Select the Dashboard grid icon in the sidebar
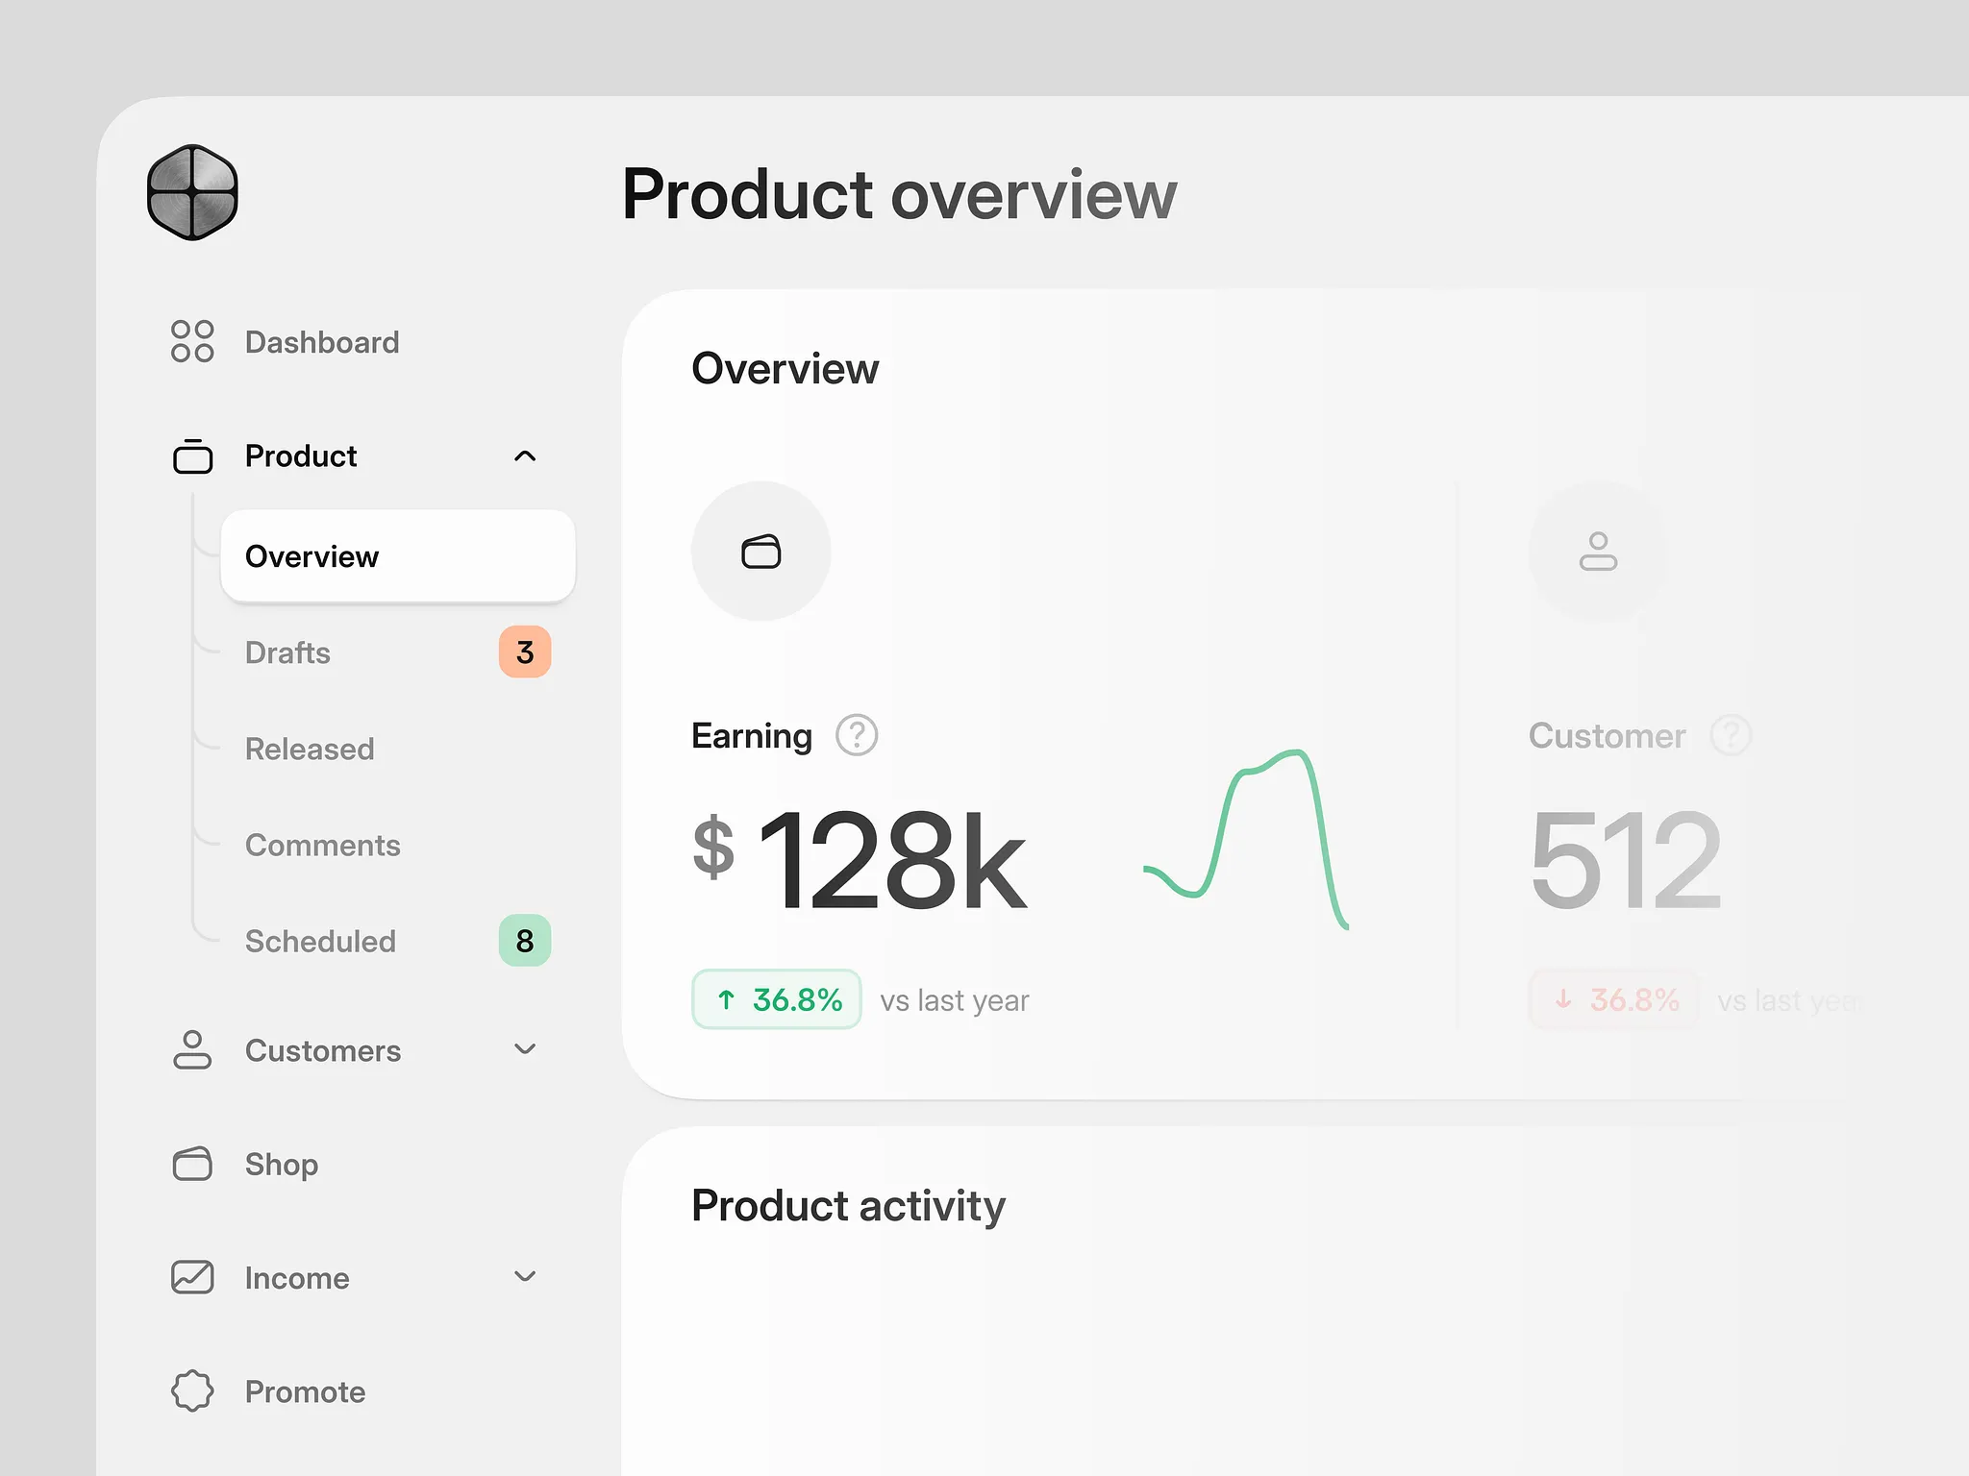The height and width of the screenshot is (1476, 1969). click(192, 342)
